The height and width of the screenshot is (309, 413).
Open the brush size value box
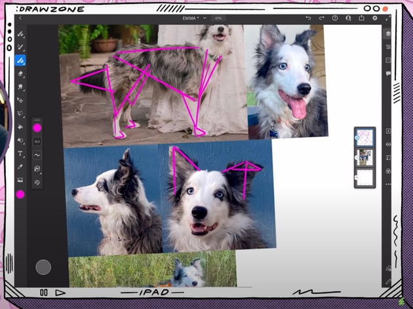click(x=37, y=141)
